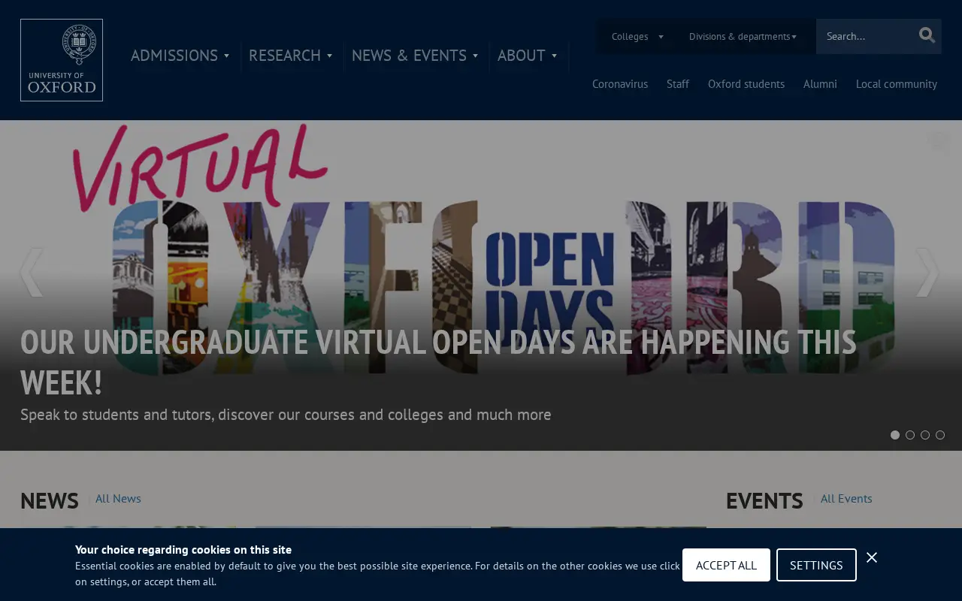Viewport: 962px width, 601px height.
Task: Click the search magnifier icon
Action: click(x=927, y=35)
